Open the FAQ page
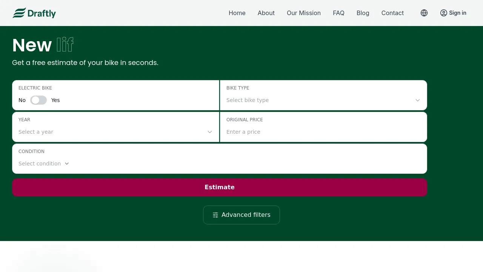 [338, 13]
